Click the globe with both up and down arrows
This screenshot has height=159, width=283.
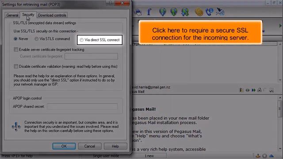tap(185, 12)
